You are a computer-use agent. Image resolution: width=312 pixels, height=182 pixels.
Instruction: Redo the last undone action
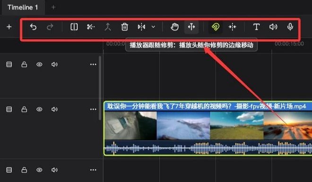pos(50,26)
